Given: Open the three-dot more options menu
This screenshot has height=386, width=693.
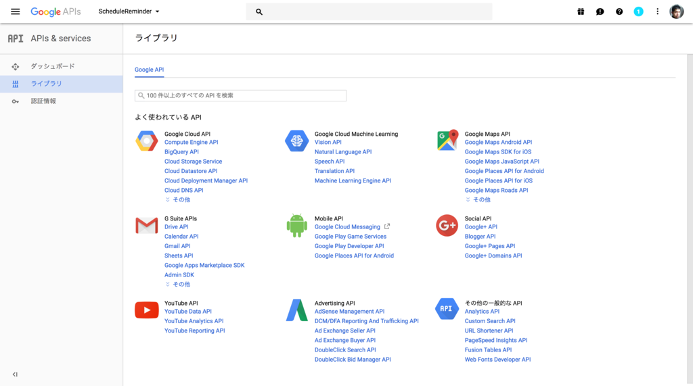Looking at the screenshot, I should pyautogui.click(x=657, y=11).
